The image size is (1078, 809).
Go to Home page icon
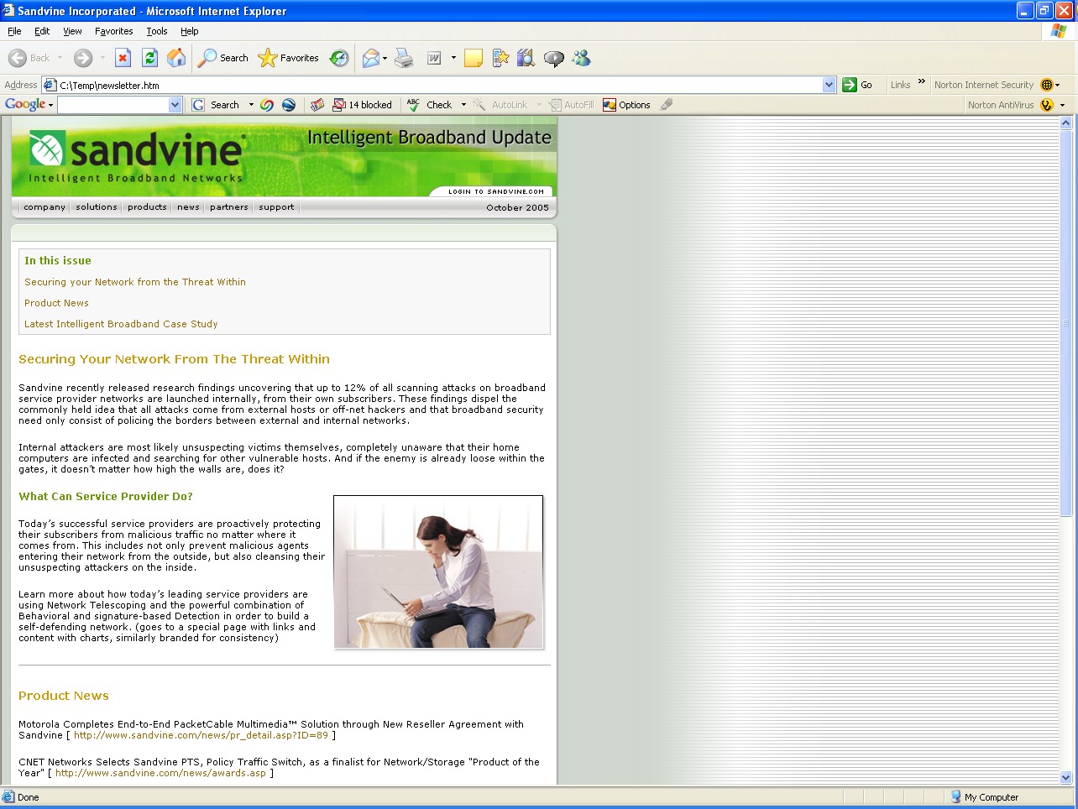176,58
